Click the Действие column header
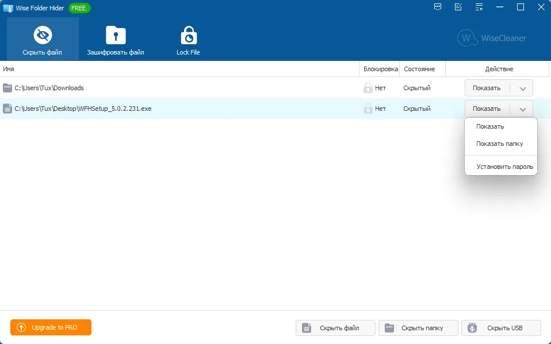 coord(499,69)
